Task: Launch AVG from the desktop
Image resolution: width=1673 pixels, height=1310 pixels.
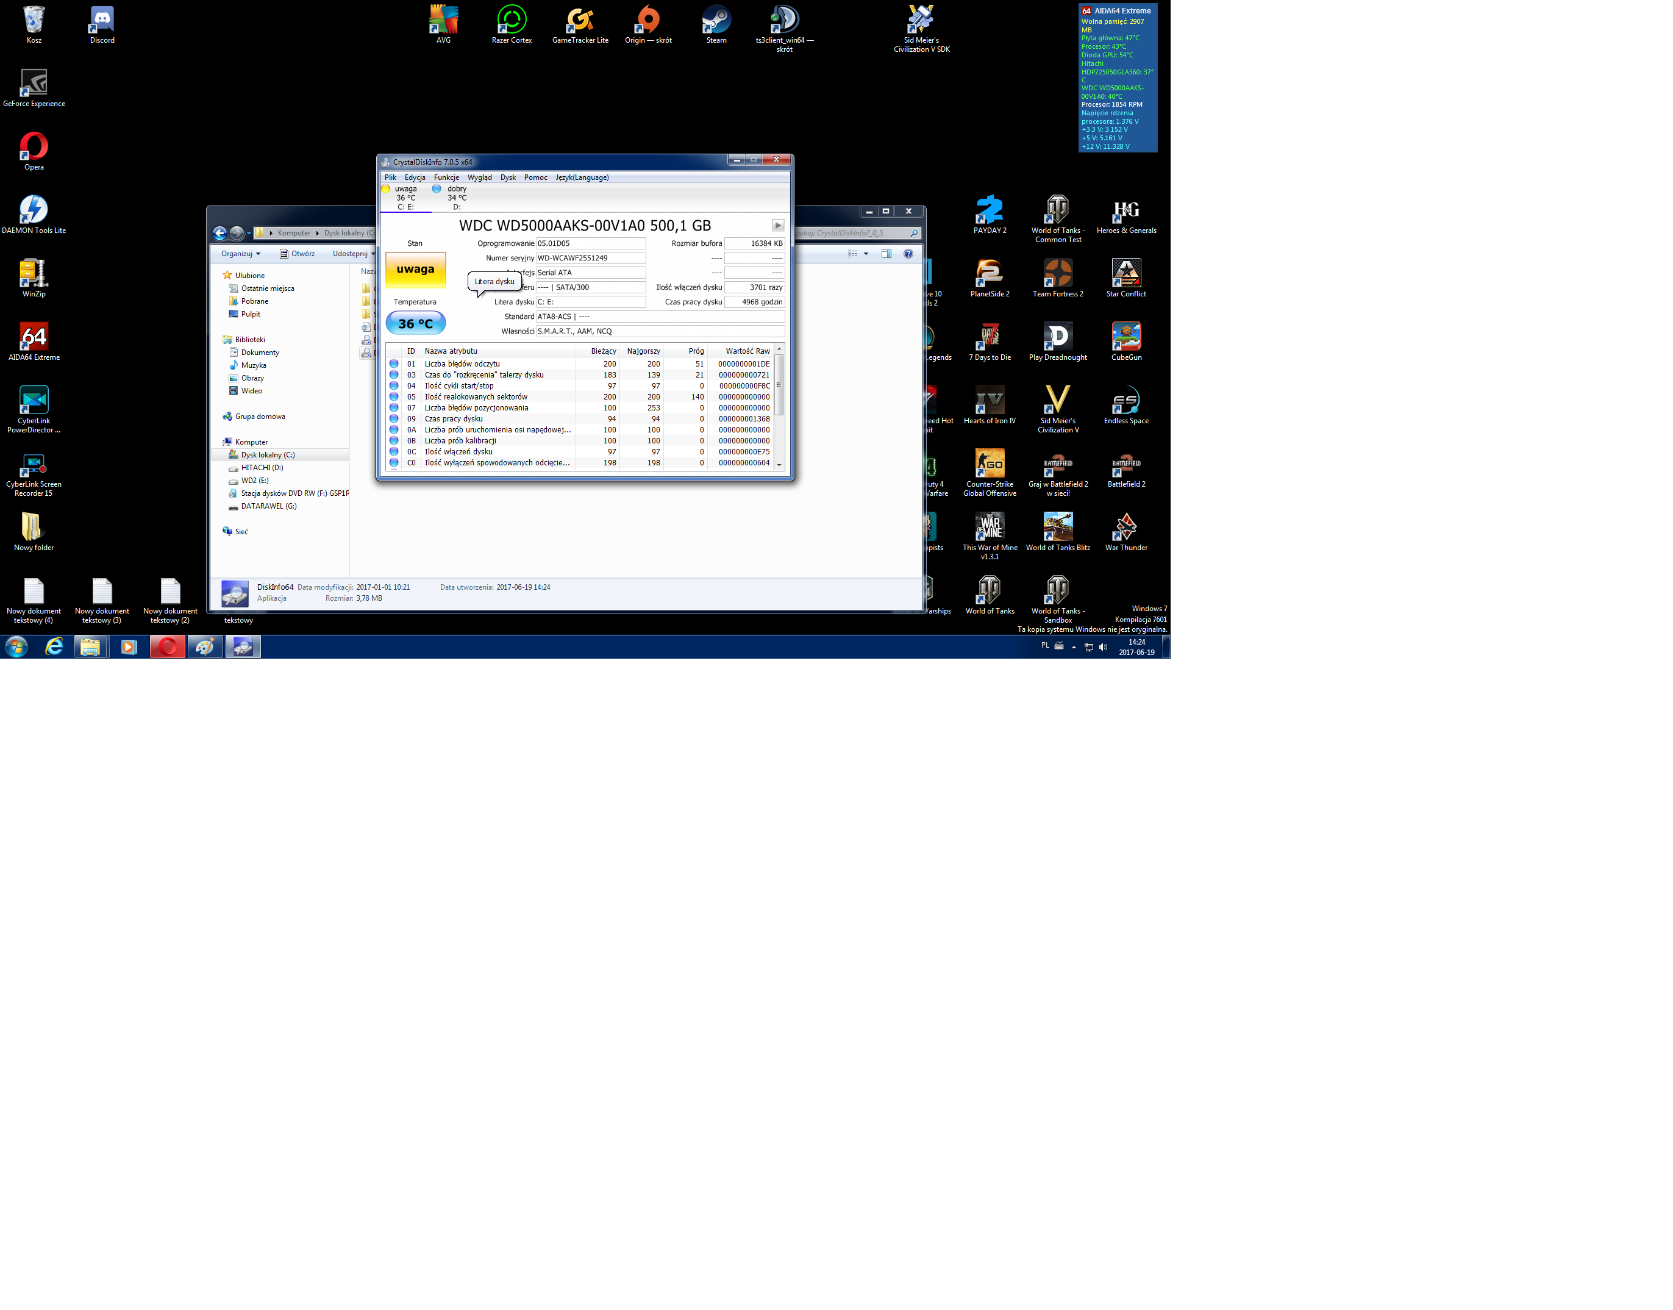Action: click(x=443, y=24)
